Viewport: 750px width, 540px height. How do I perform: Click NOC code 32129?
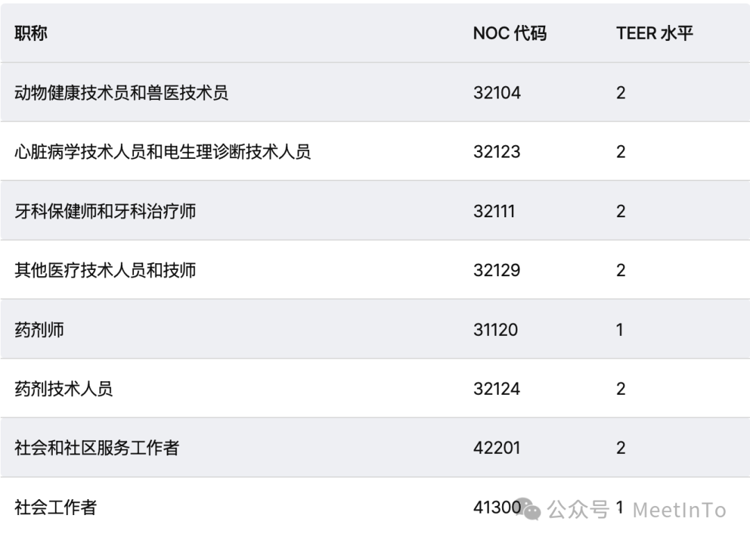pos(497,270)
